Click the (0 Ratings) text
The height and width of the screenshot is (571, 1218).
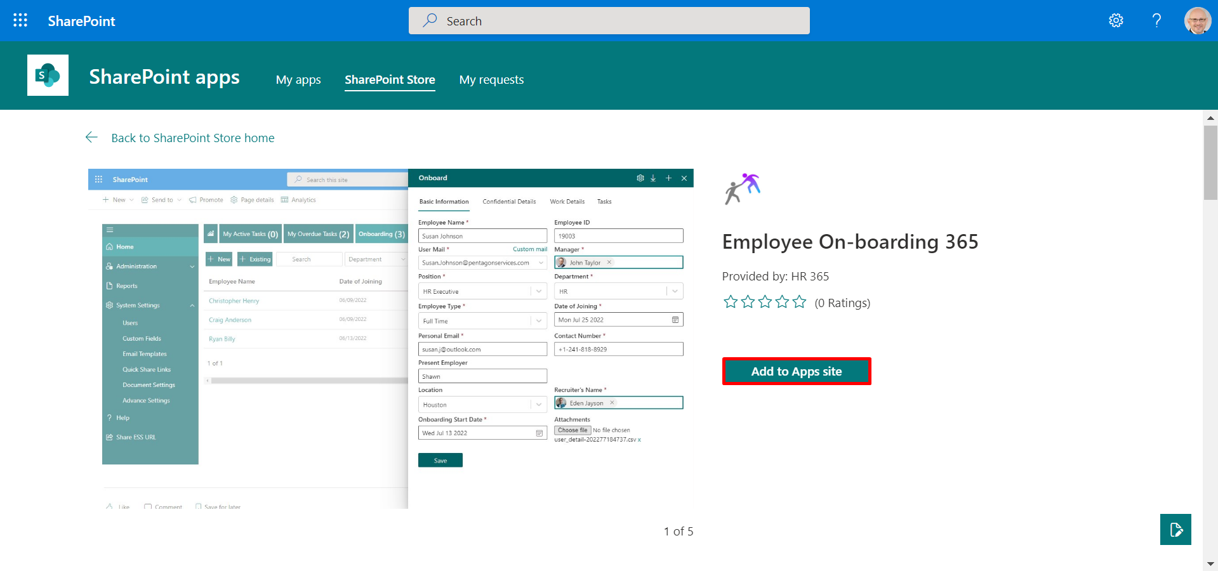coord(842,303)
